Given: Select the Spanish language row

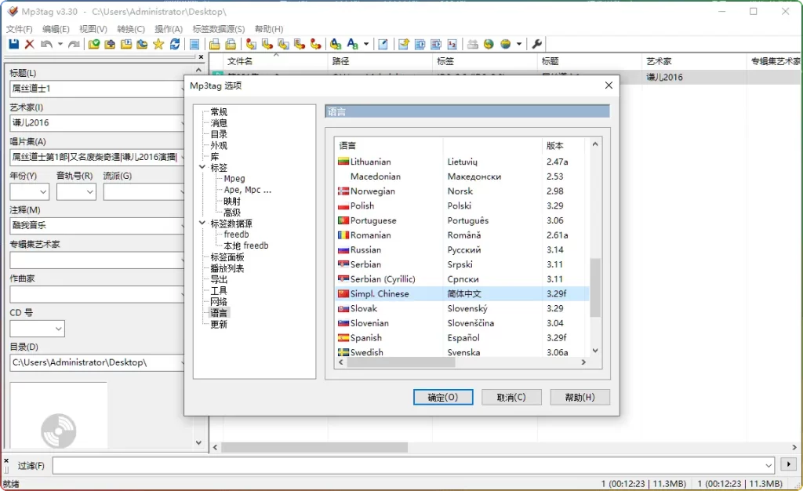Looking at the screenshot, I should click(x=463, y=338).
